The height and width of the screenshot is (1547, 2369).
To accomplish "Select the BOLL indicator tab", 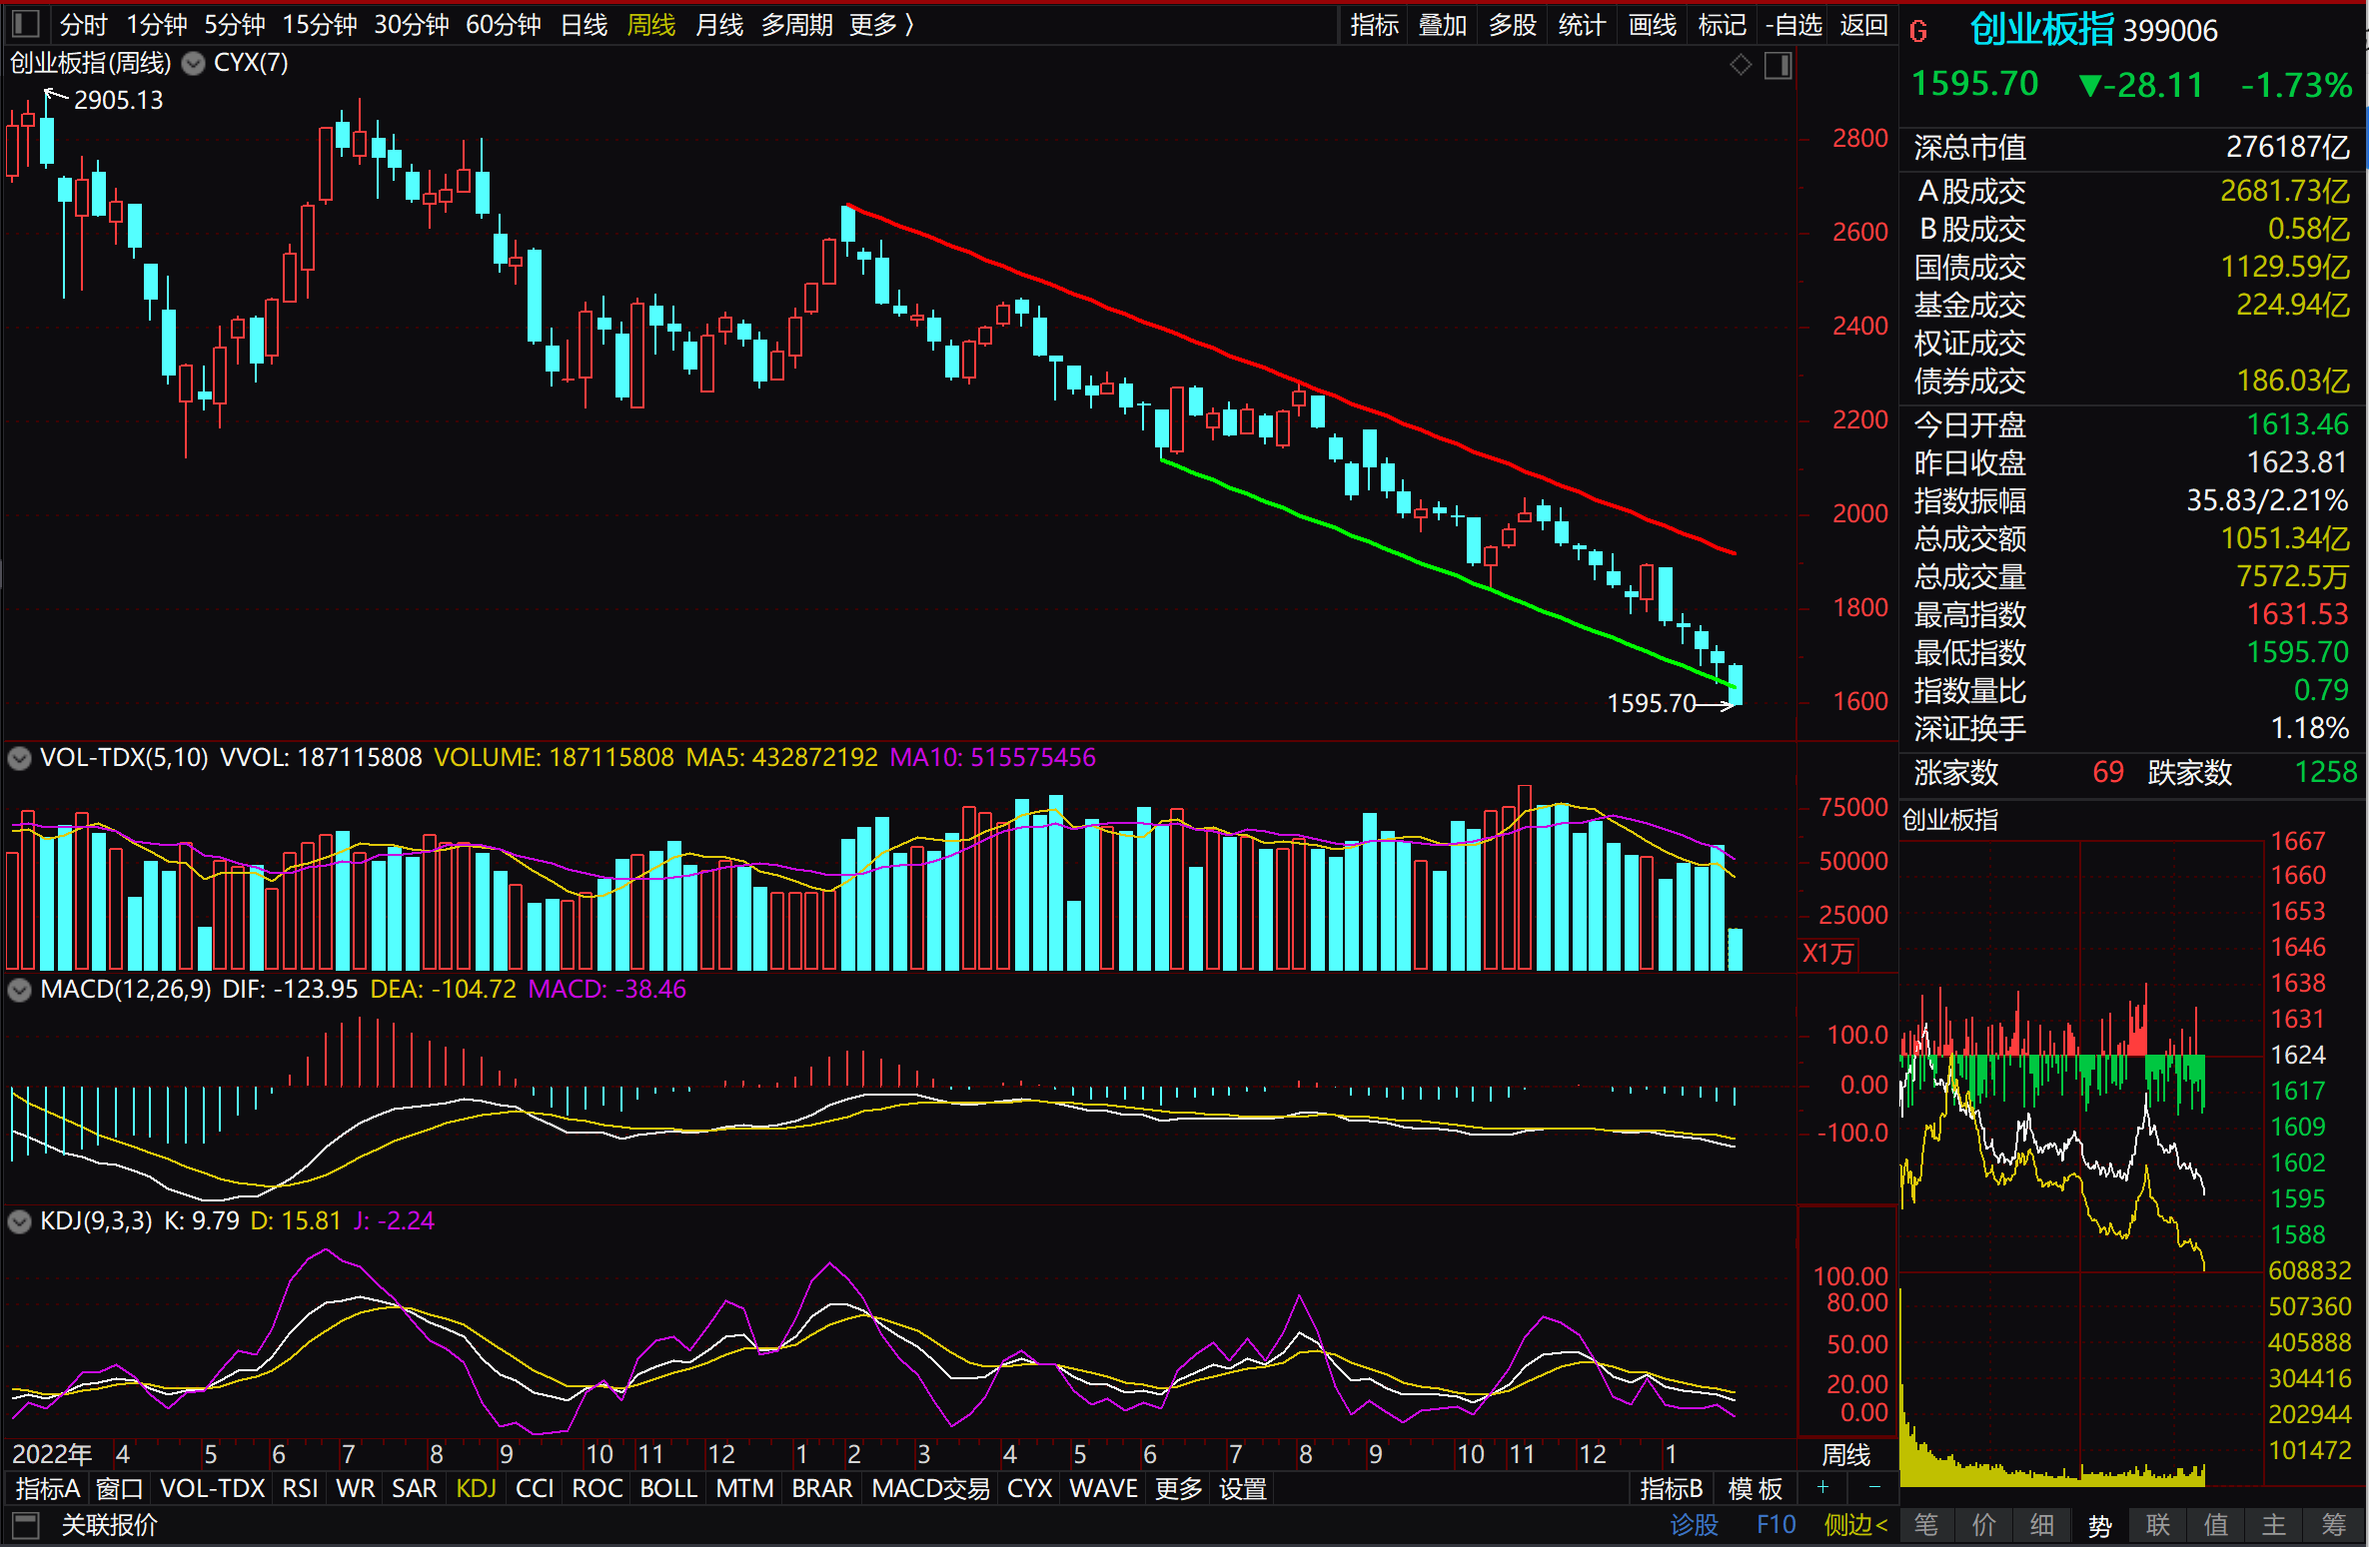I will pyautogui.click(x=668, y=1489).
